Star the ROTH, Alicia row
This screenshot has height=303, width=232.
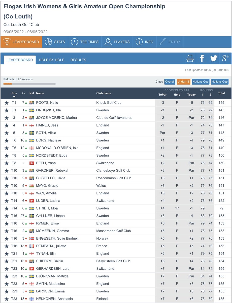click(6, 133)
